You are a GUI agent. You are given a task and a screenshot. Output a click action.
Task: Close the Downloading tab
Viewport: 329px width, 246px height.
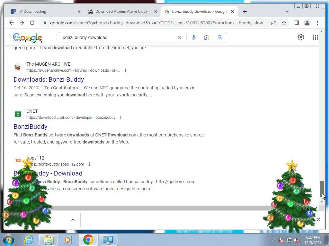coord(79,12)
